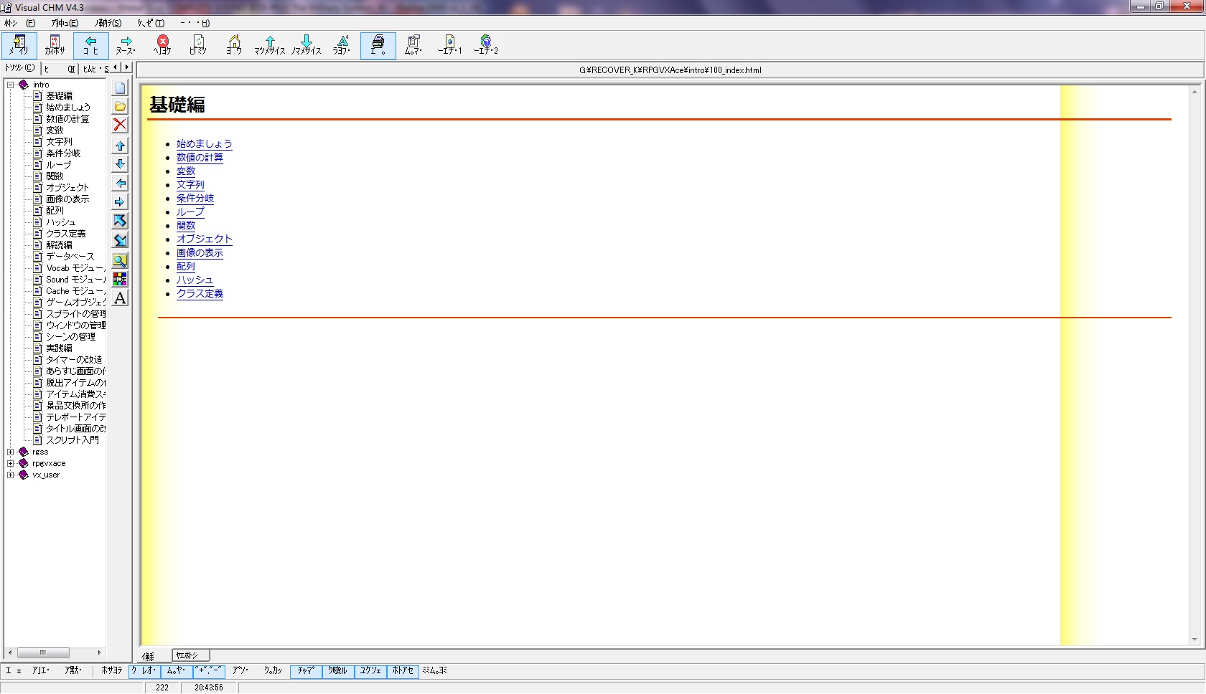
Task: Toggle the first contents-pane button in top toolbar
Action: click(x=19, y=45)
